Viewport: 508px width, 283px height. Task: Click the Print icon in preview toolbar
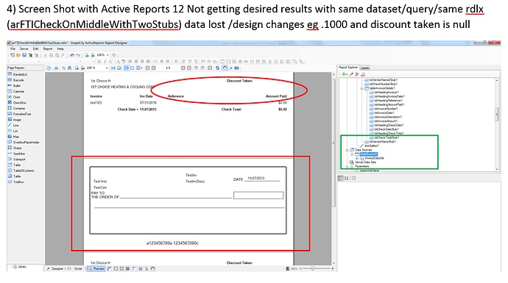point(56,68)
